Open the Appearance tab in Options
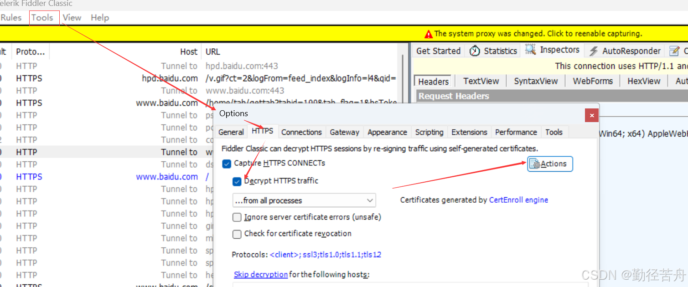This screenshot has height=287, width=688. [387, 132]
